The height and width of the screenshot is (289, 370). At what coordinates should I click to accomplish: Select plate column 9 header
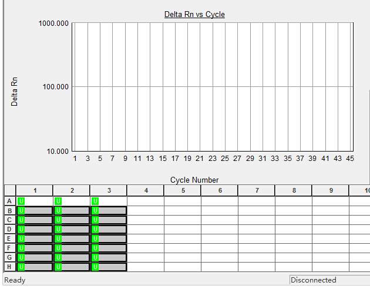[331, 190]
